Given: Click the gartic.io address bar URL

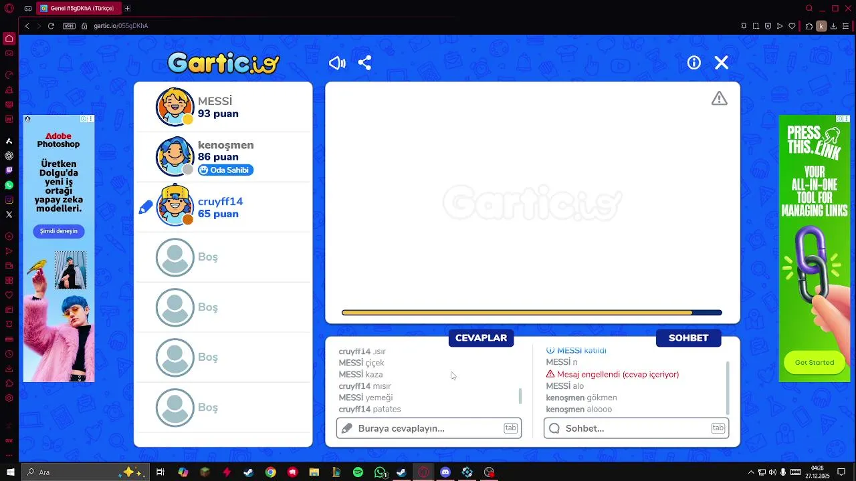Looking at the screenshot, I should pyautogui.click(x=121, y=26).
